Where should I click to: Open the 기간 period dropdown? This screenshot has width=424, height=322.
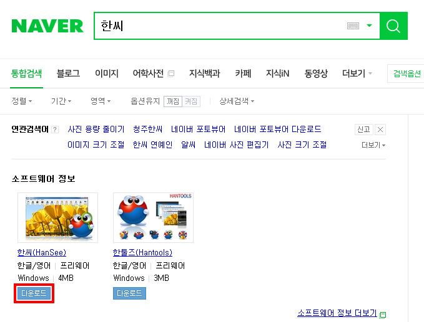pyautogui.click(x=61, y=101)
